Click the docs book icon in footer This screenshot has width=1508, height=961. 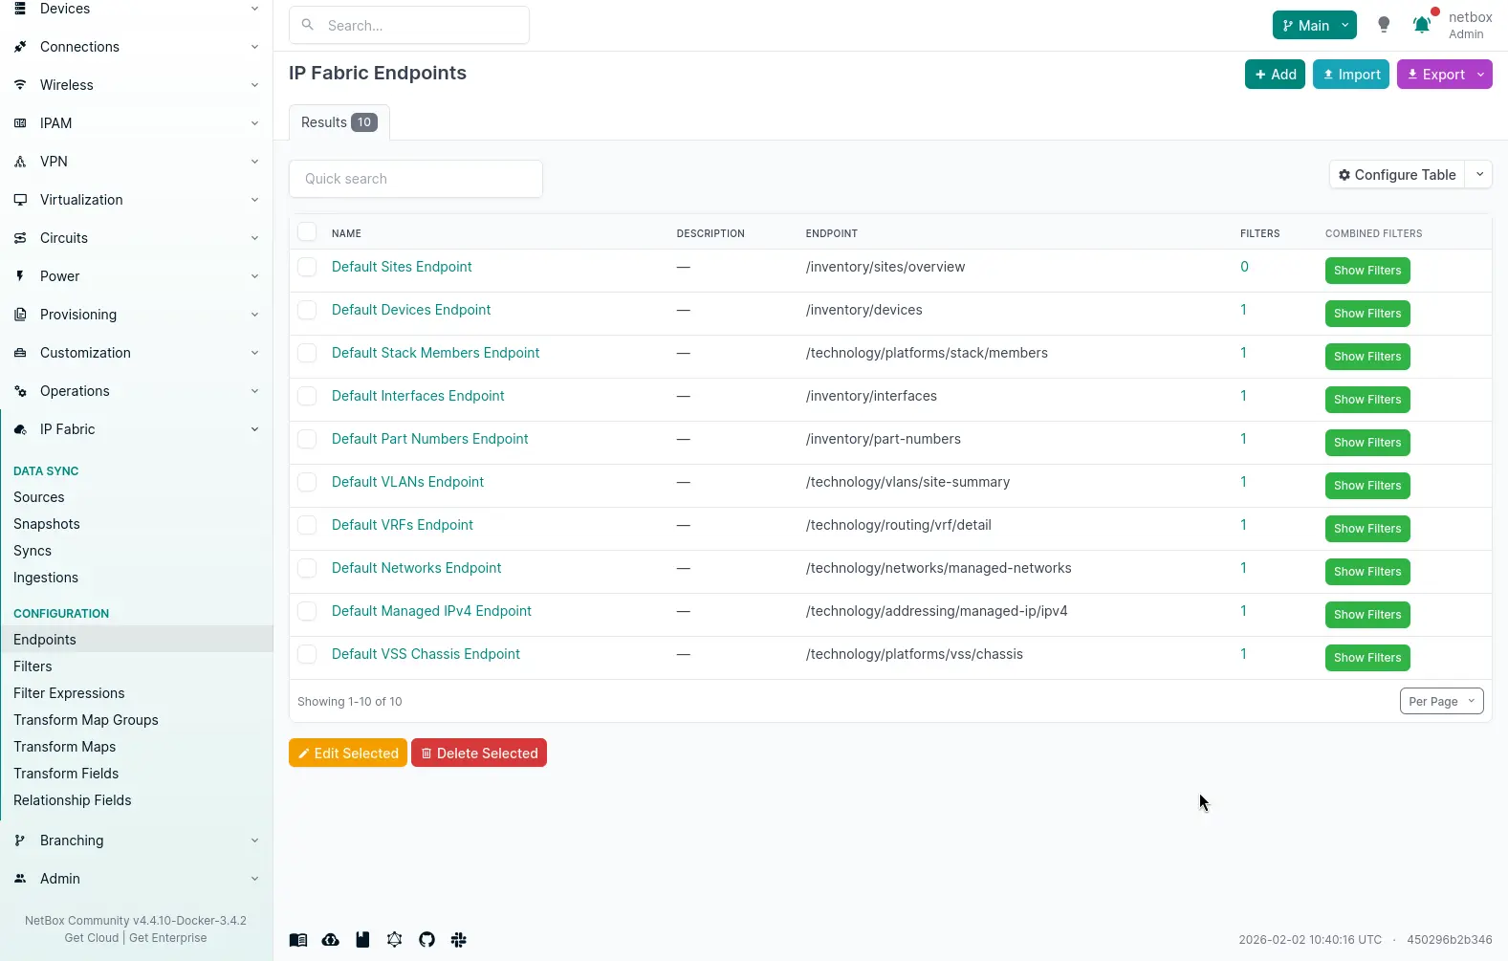point(298,940)
